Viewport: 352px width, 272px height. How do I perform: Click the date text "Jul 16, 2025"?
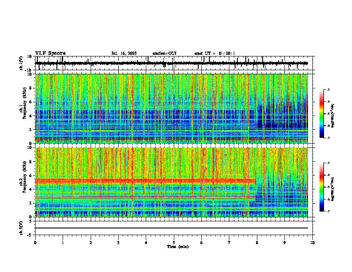(x=124, y=53)
